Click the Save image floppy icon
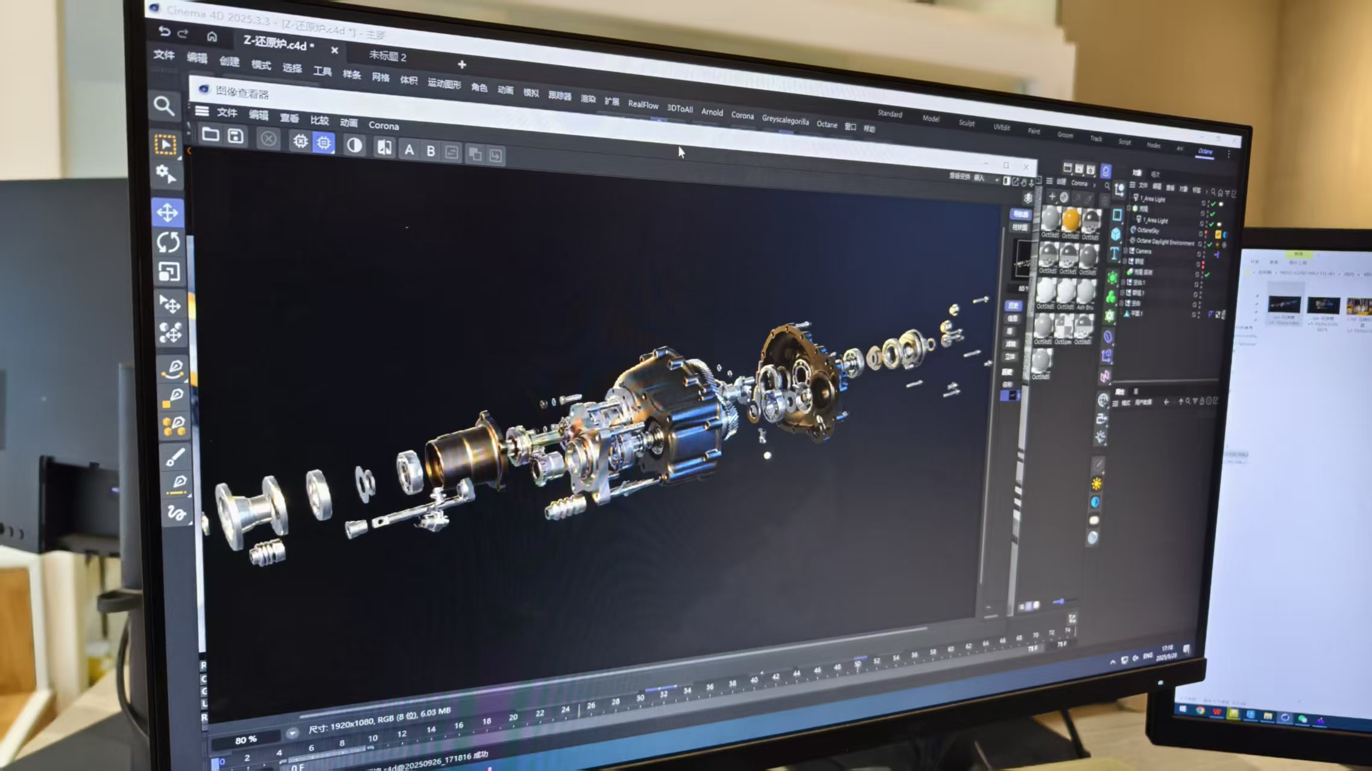Image resolution: width=1372 pixels, height=771 pixels. point(236,136)
